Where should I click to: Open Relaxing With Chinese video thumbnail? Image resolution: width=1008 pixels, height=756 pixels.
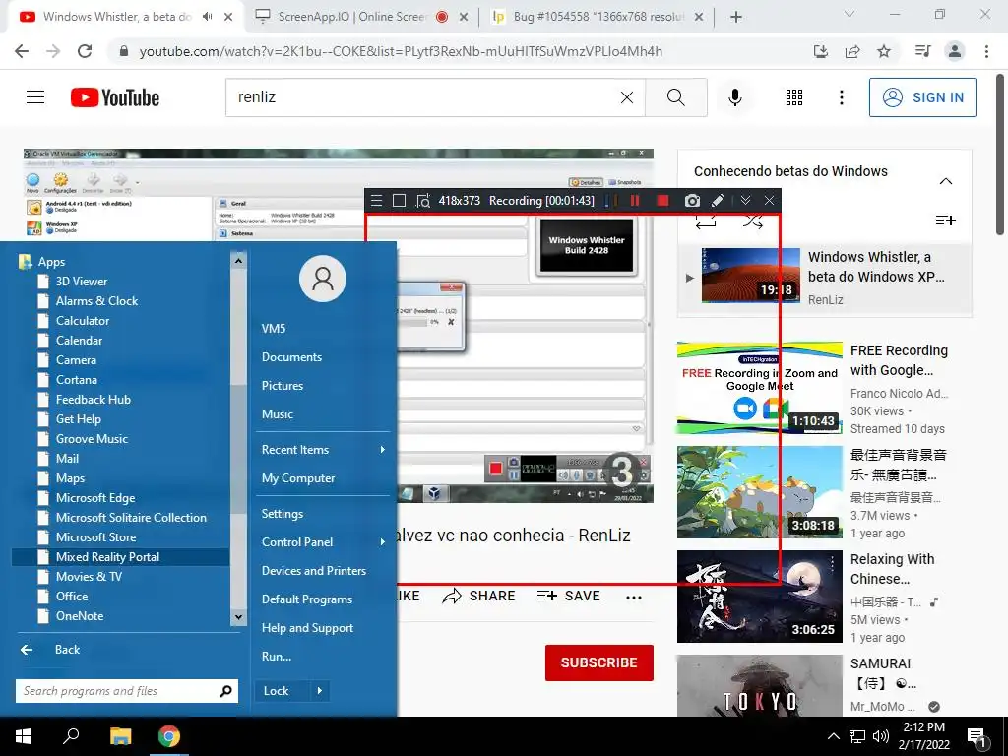(x=759, y=596)
